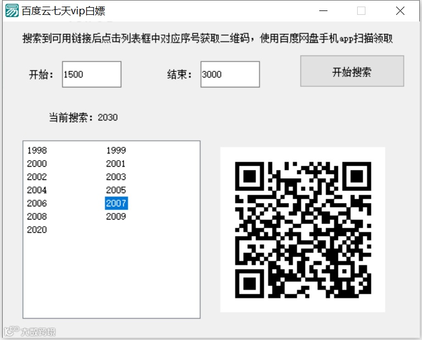The width and height of the screenshot is (422, 340).
Task: Click the highlighted entry 2007
Action: pyautogui.click(x=116, y=203)
